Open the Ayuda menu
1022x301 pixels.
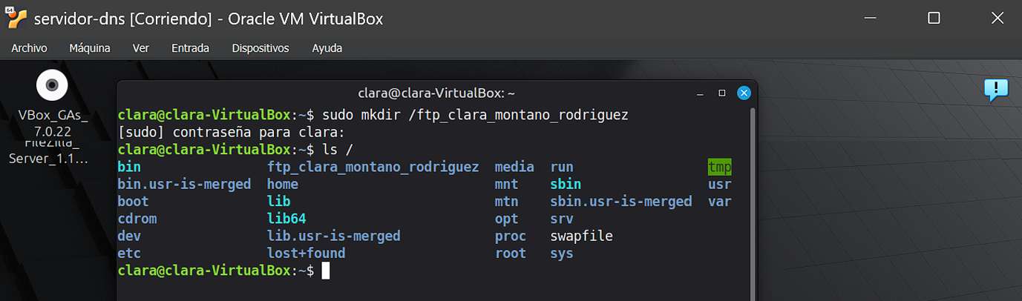(x=327, y=48)
